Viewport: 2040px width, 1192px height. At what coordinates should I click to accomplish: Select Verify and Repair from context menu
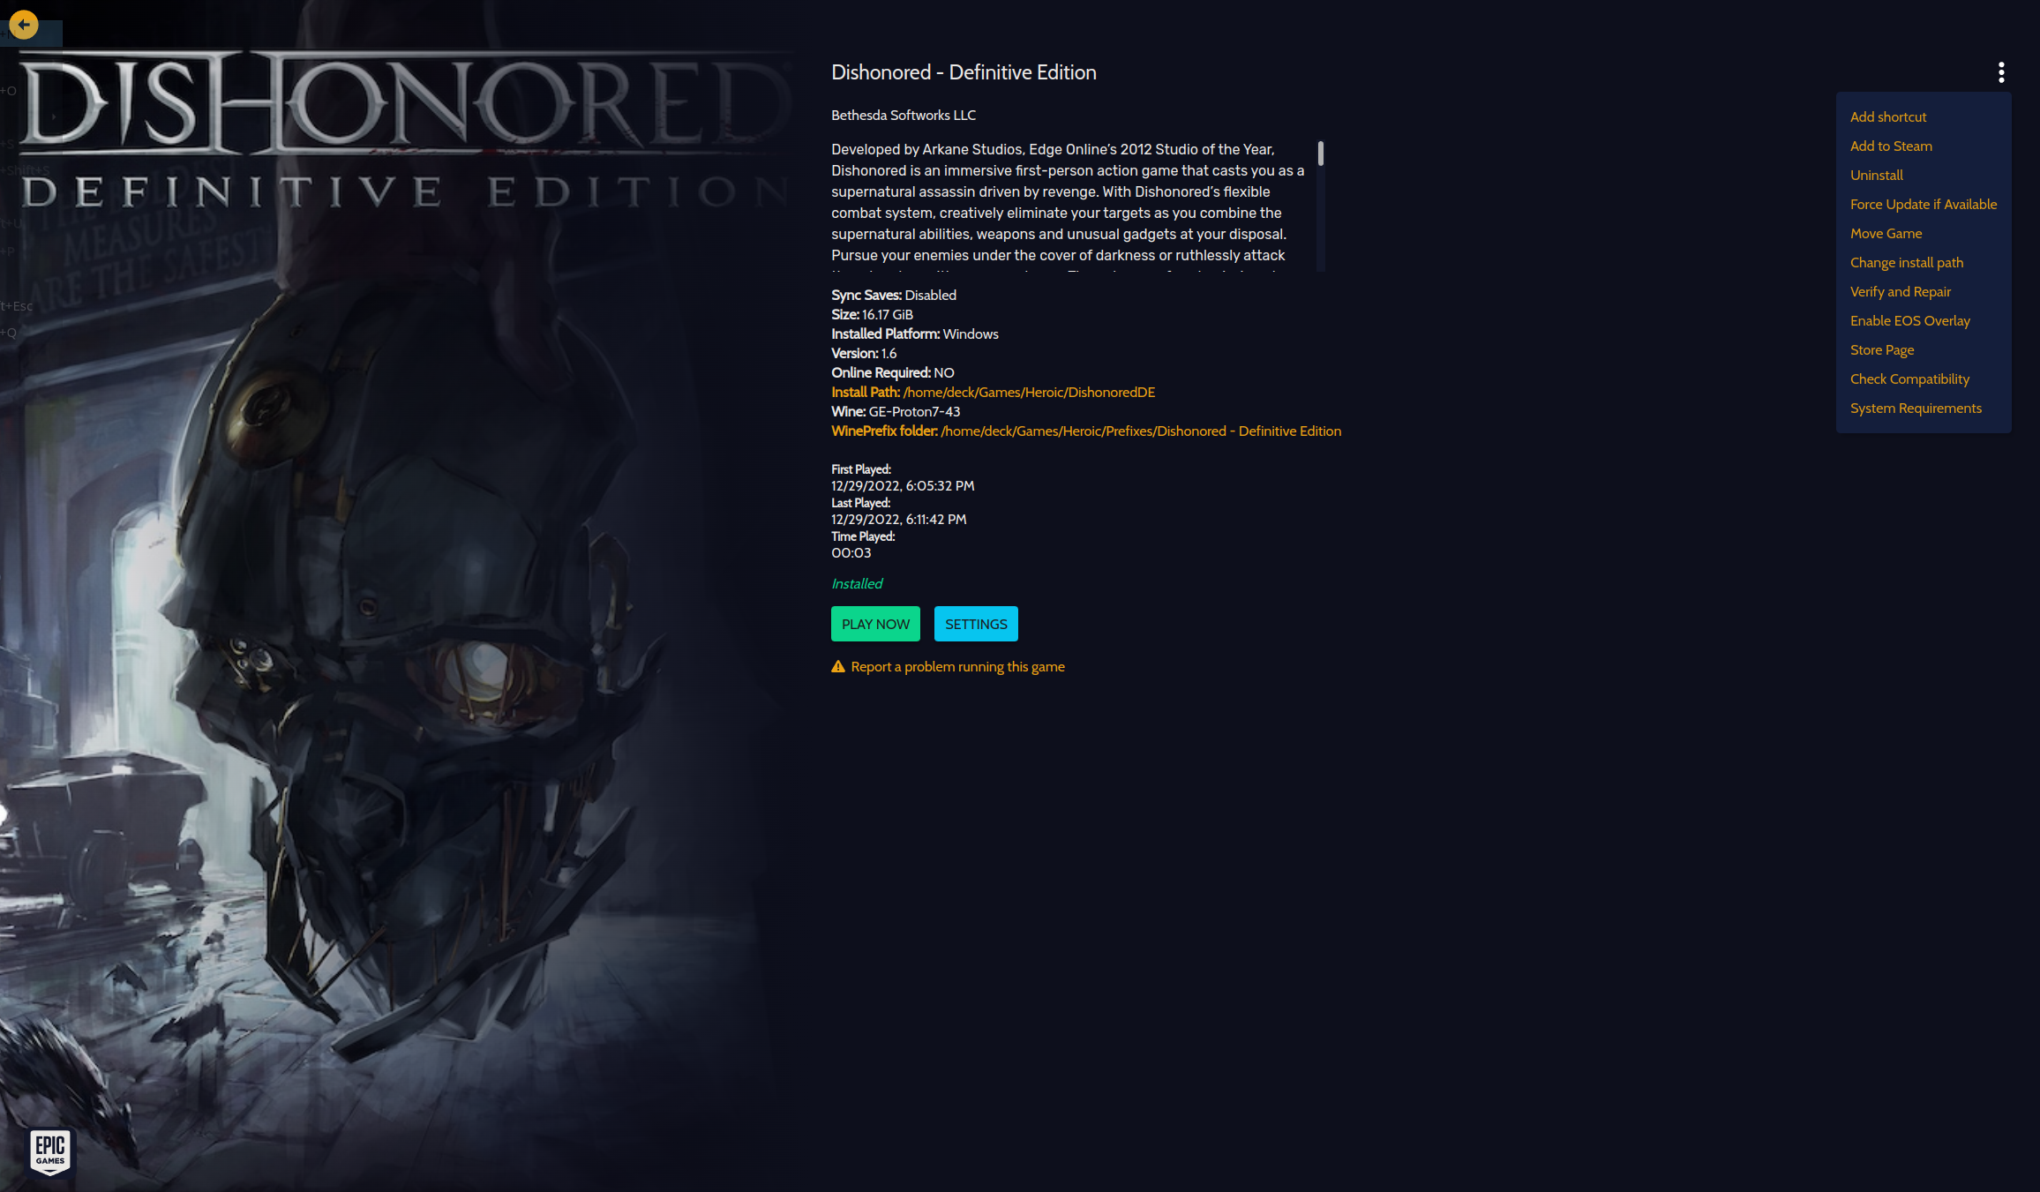(x=1900, y=291)
